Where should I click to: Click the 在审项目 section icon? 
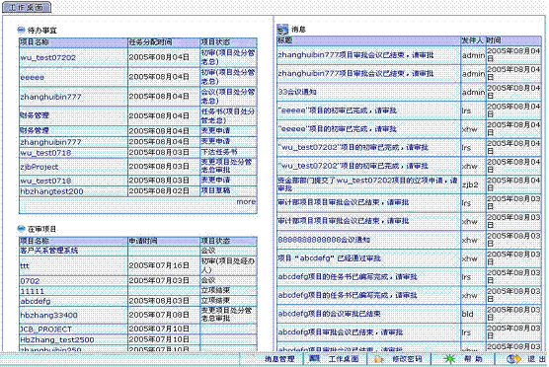pos(21,229)
